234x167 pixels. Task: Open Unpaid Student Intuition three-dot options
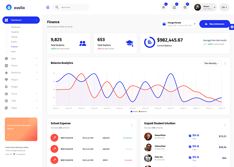(225, 125)
